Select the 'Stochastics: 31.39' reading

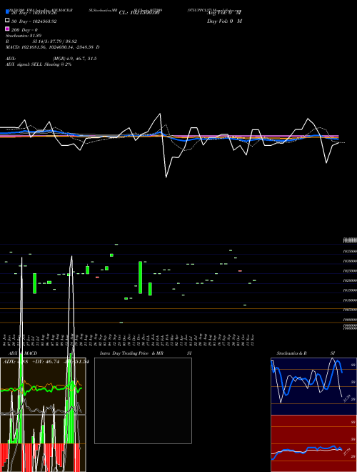coord(24,36)
